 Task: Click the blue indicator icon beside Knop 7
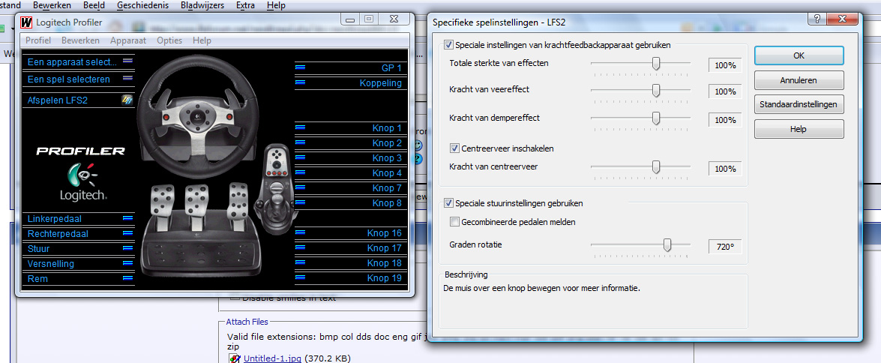300,187
